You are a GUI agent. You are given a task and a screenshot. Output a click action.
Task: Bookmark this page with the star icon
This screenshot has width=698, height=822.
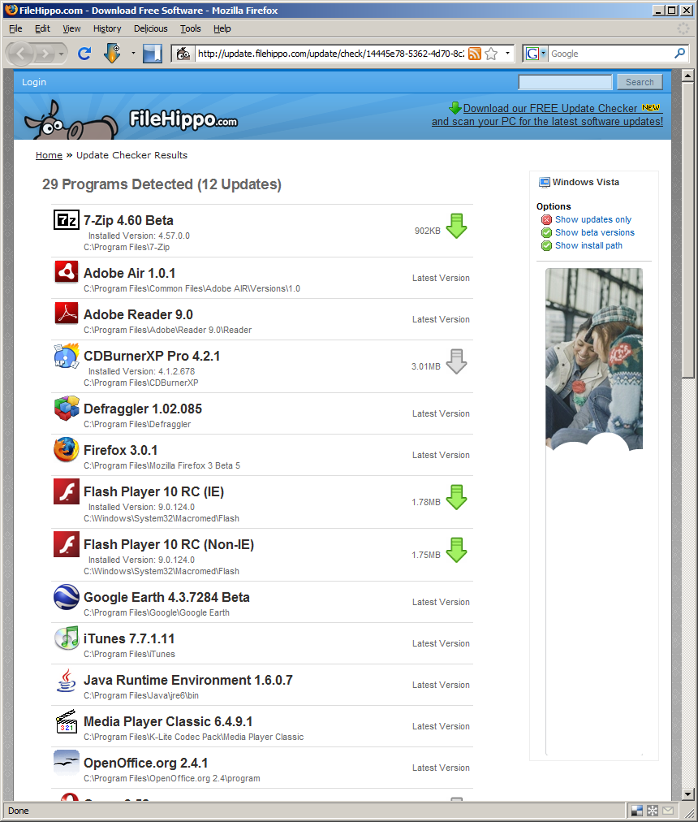click(491, 54)
